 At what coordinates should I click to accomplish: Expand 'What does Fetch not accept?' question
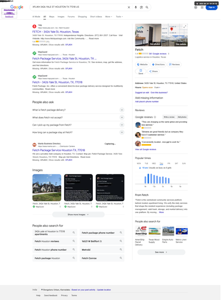79,118
